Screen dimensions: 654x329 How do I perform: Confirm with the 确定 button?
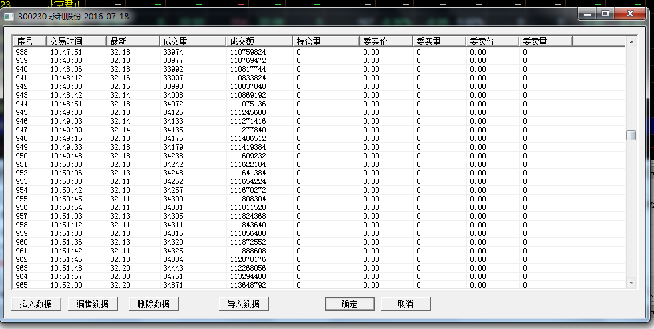click(349, 304)
